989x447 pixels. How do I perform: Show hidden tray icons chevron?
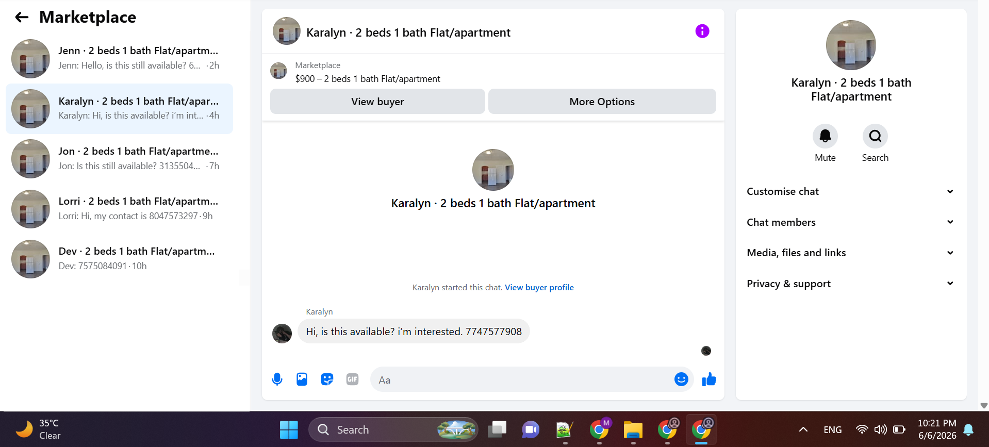803,429
